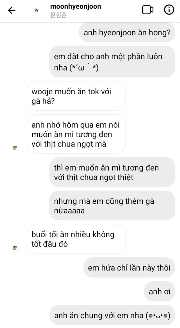Select message 'buổi tối ăn nhiều không tốt đâu đó'

76,239
